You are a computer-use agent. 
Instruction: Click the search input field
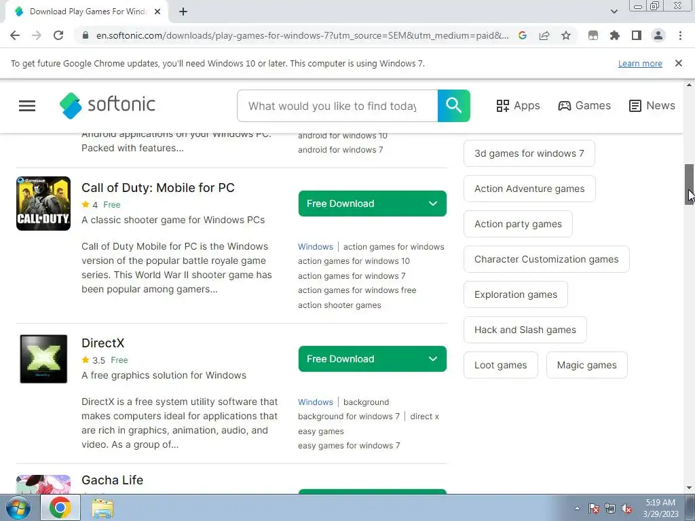(337, 106)
